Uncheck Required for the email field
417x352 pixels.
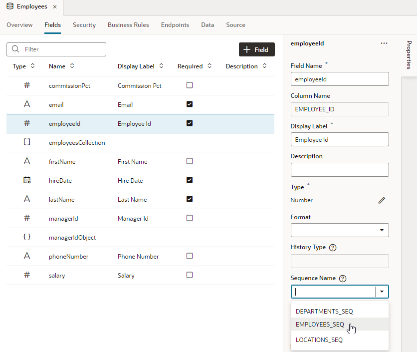point(190,104)
